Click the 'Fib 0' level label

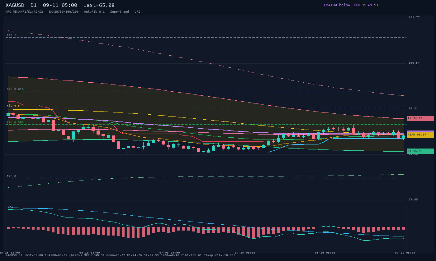click(x=12, y=176)
